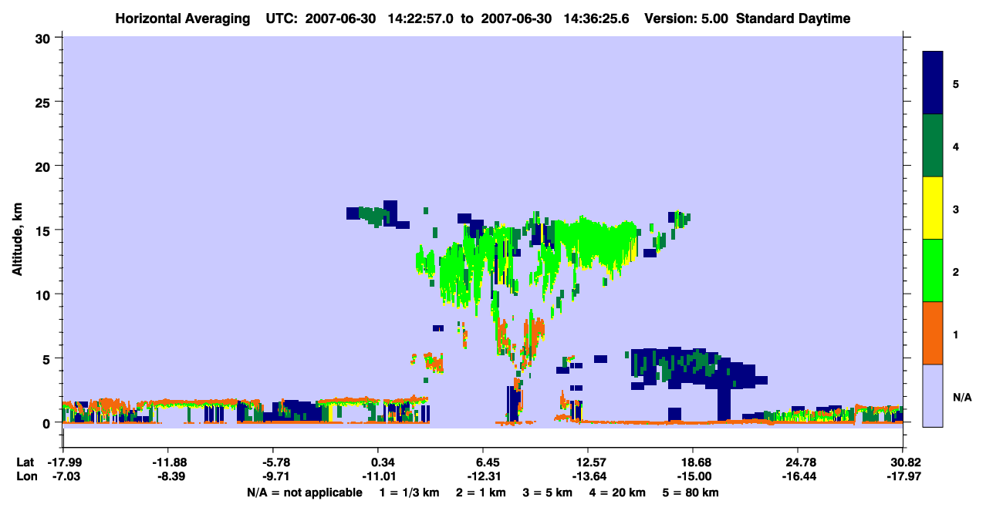Click the lavender N/A colorbar segment
1003x514 pixels.
(933, 395)
